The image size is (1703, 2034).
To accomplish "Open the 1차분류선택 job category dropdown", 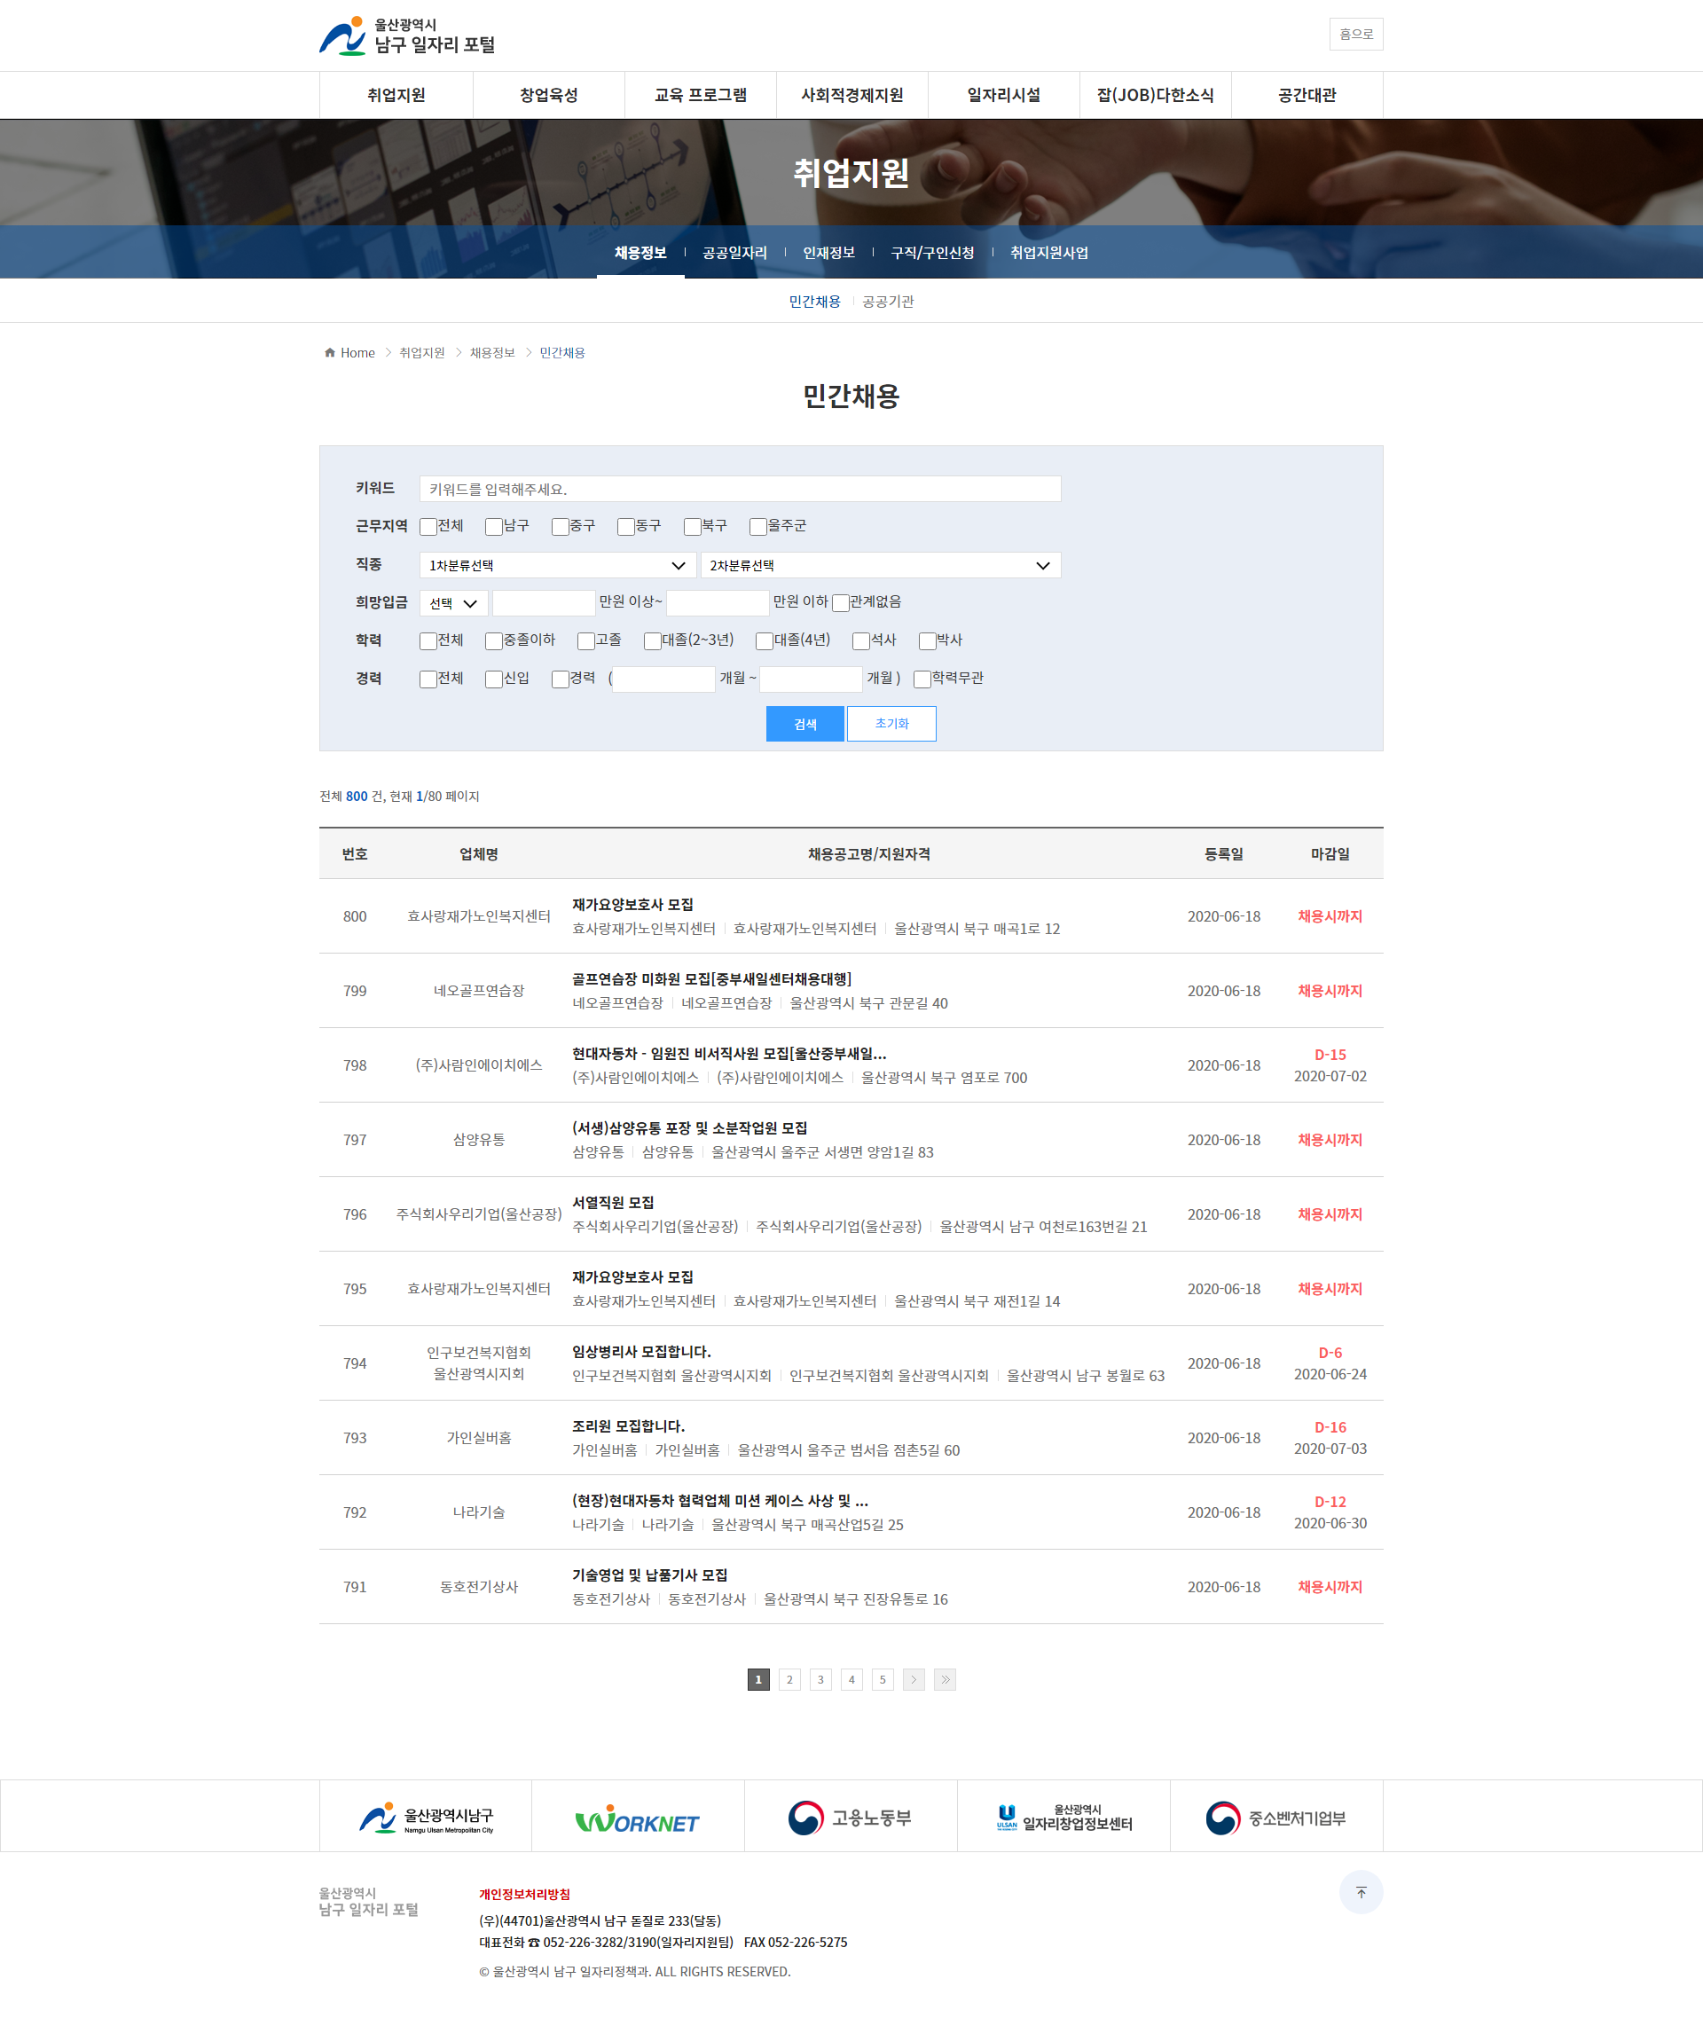I will 557,565.
